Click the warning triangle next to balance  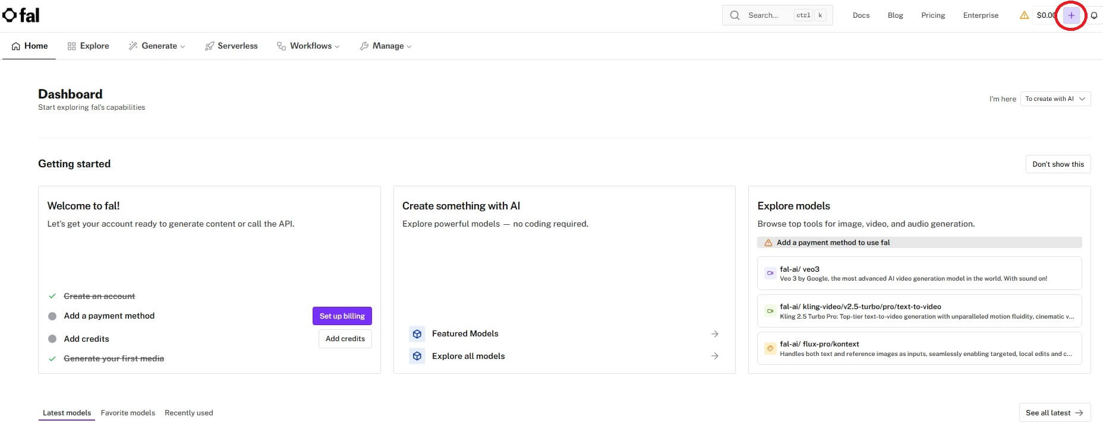pos(1024,15)
